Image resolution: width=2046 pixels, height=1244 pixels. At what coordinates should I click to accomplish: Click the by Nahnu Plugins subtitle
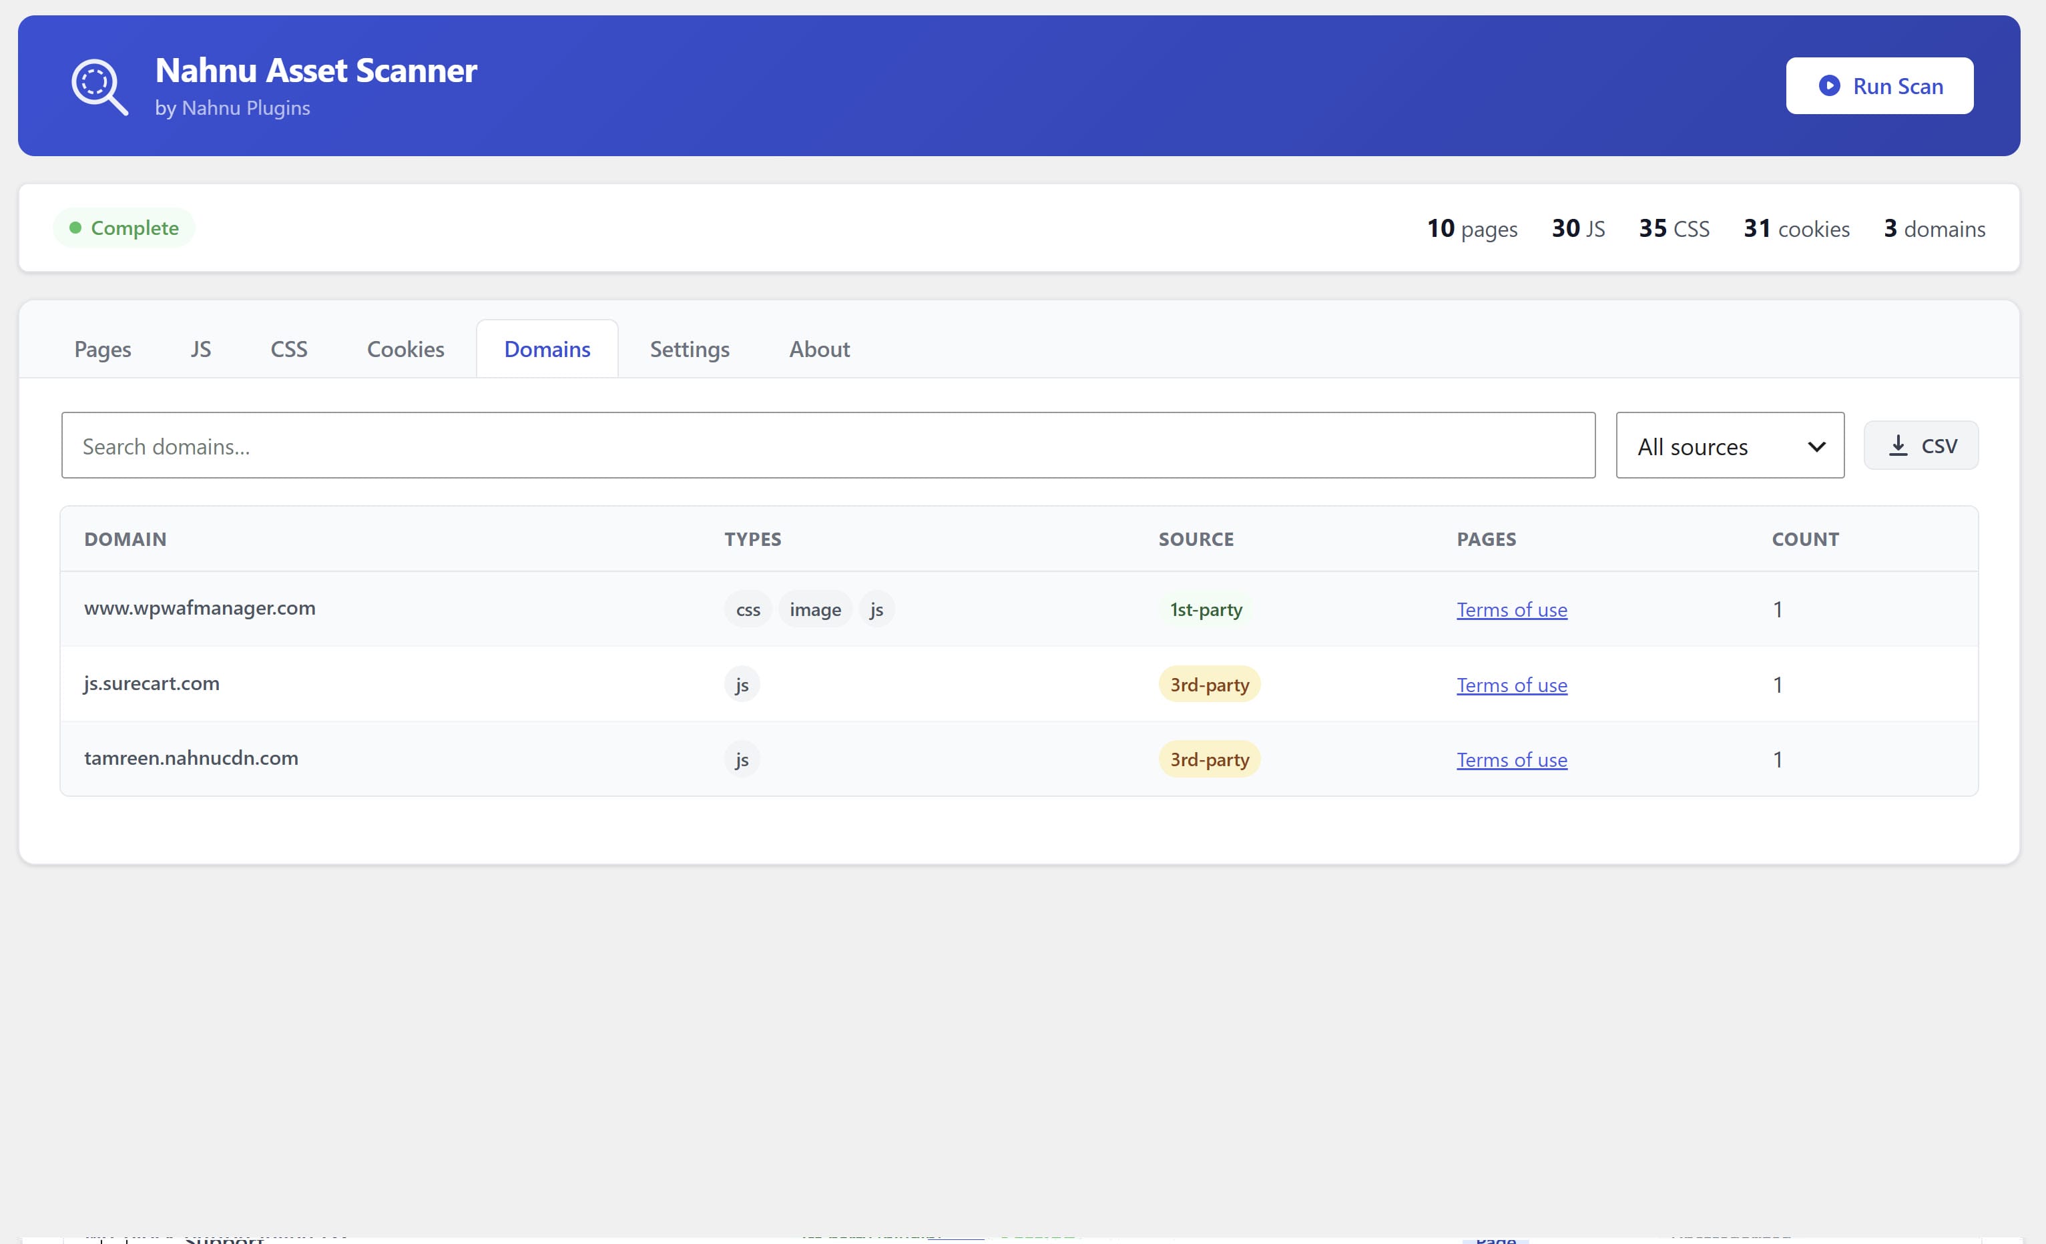(x=232, y=108)
